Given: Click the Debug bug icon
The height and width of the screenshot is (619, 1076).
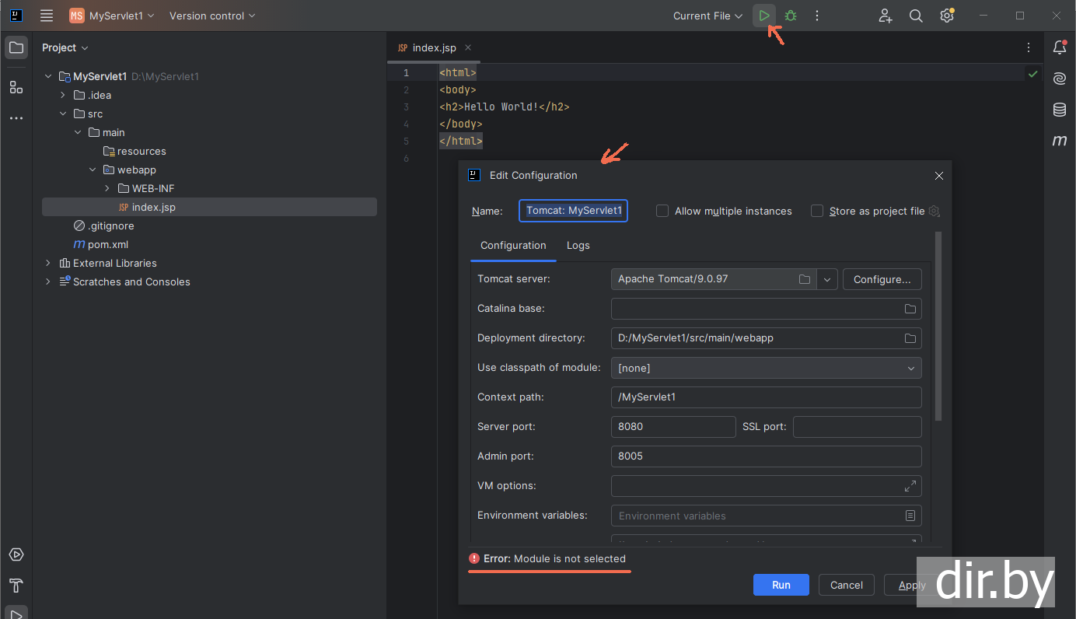Looking at the screenshot, I should tap(791, 16).
